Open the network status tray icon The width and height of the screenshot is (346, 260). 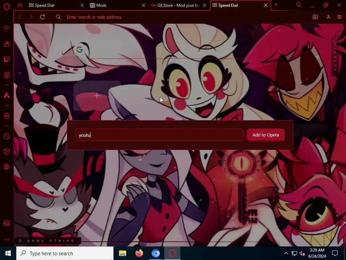point(294,253)
